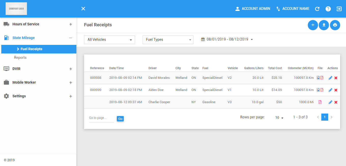Expand Hours of Service plus sign
This screenshot has height=166, width=346.
[71, 24]
